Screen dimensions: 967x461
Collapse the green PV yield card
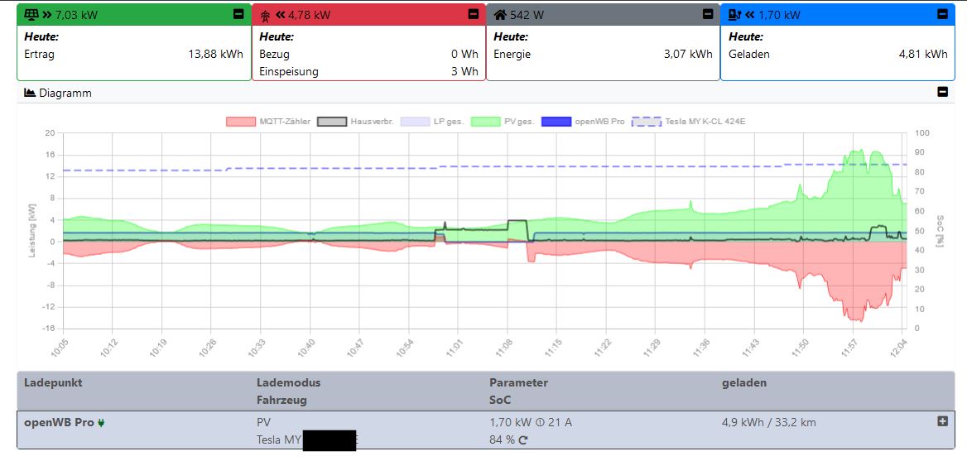click(238, 14)
